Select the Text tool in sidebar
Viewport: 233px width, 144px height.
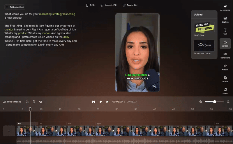pos(225,32)
